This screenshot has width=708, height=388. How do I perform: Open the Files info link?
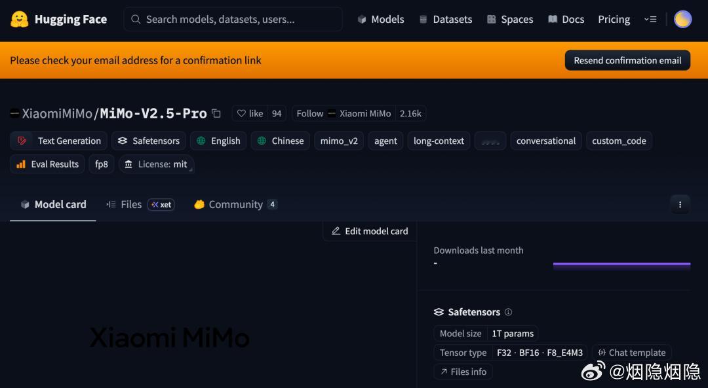coord(463,372)
